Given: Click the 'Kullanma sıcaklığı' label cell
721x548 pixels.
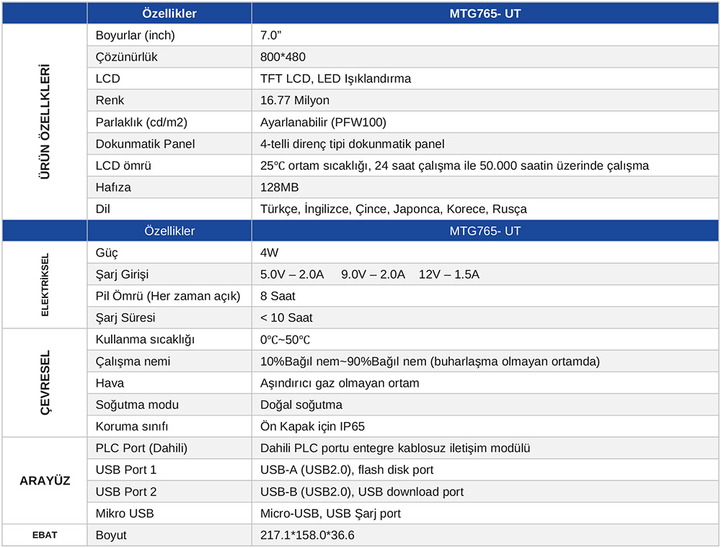Looking at the screenshot, I should 145,339.
